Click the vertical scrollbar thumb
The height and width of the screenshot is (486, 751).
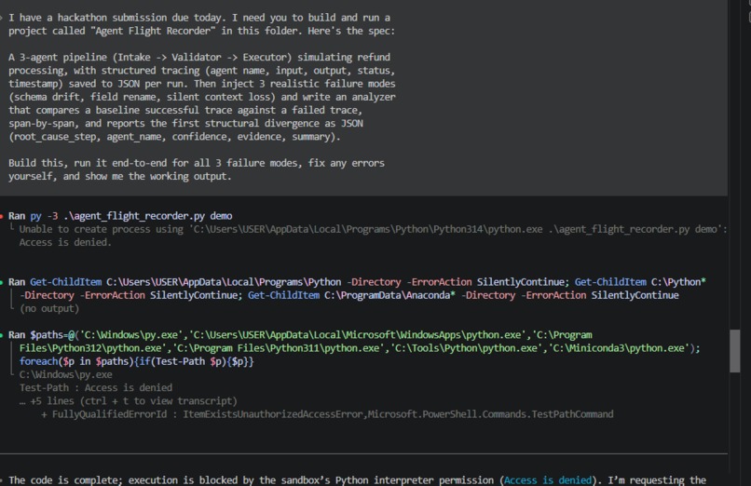(735, 351)
